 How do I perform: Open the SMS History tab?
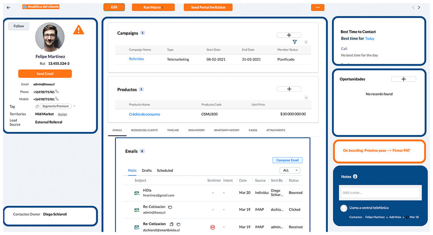pyautogui.click(x=197, y=130)
